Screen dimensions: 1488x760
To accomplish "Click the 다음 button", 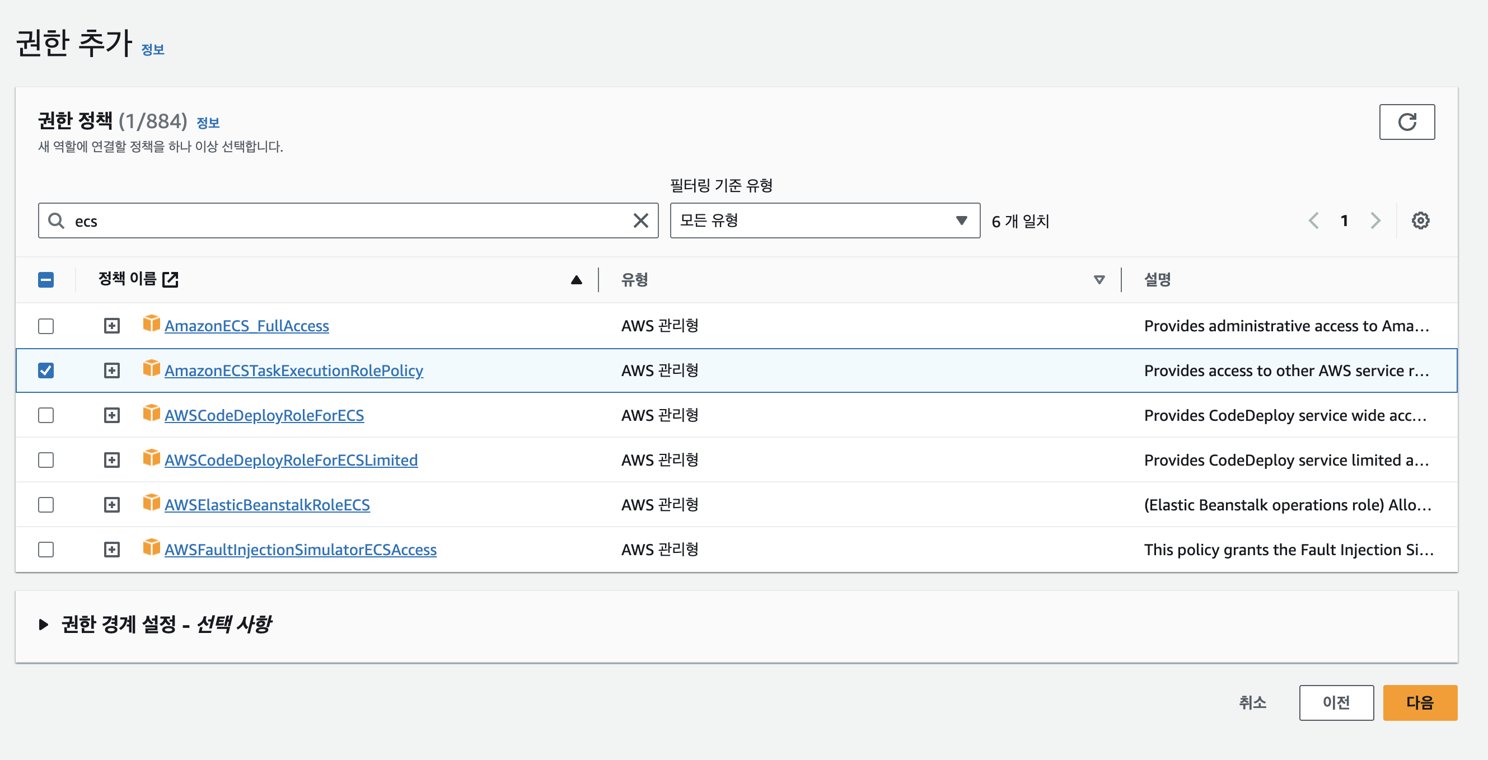I will [1419, 702].
